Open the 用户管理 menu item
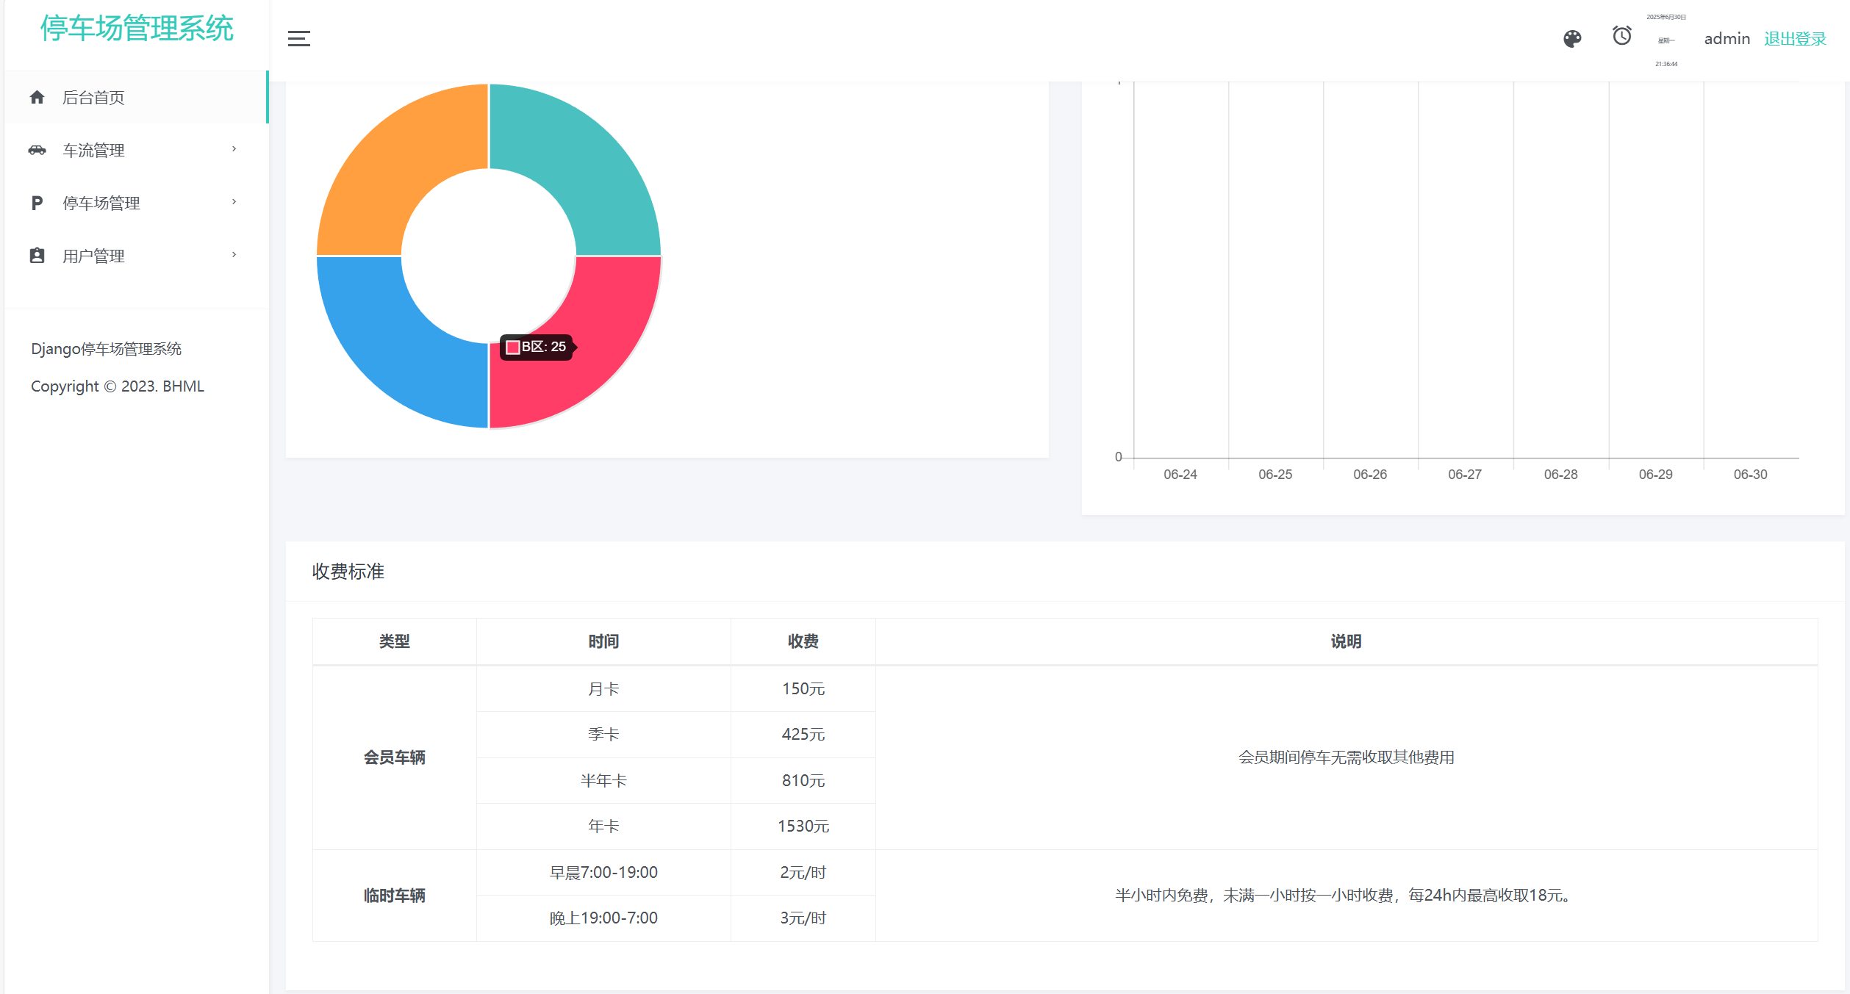 tap(136, 256)
